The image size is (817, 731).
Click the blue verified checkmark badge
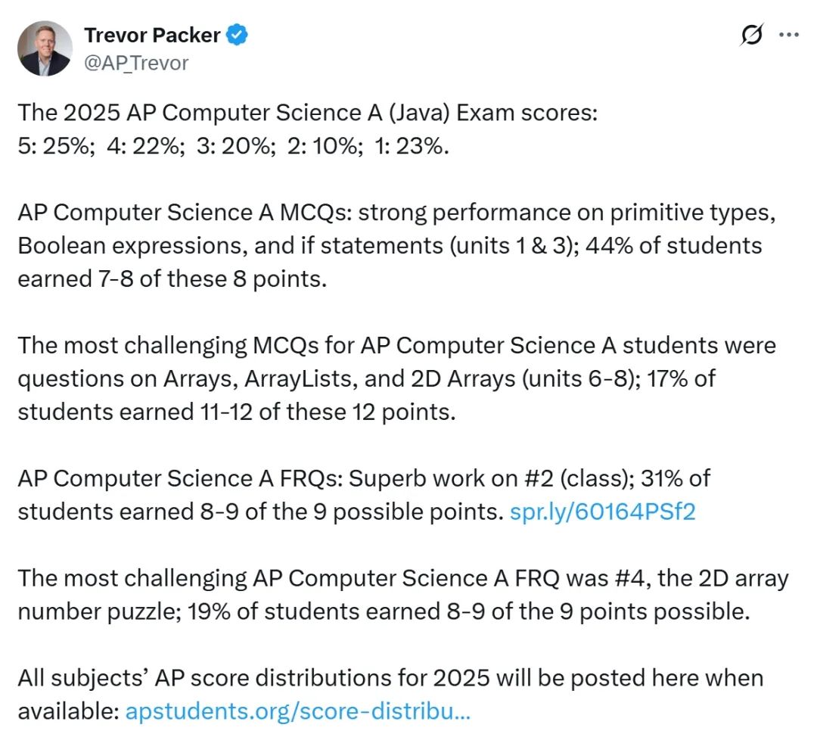(237, 35)
